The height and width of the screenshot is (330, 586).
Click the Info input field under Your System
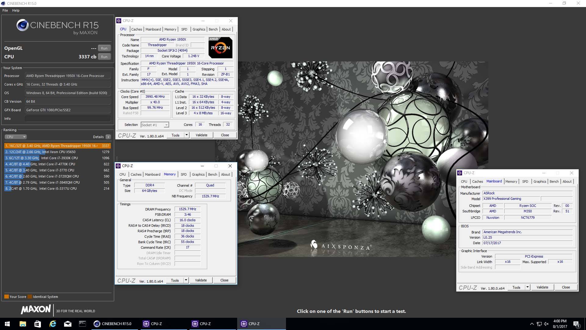coord(68,119)
